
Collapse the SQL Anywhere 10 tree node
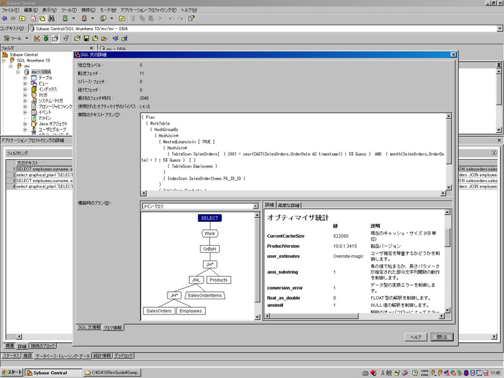coord(4,60)
